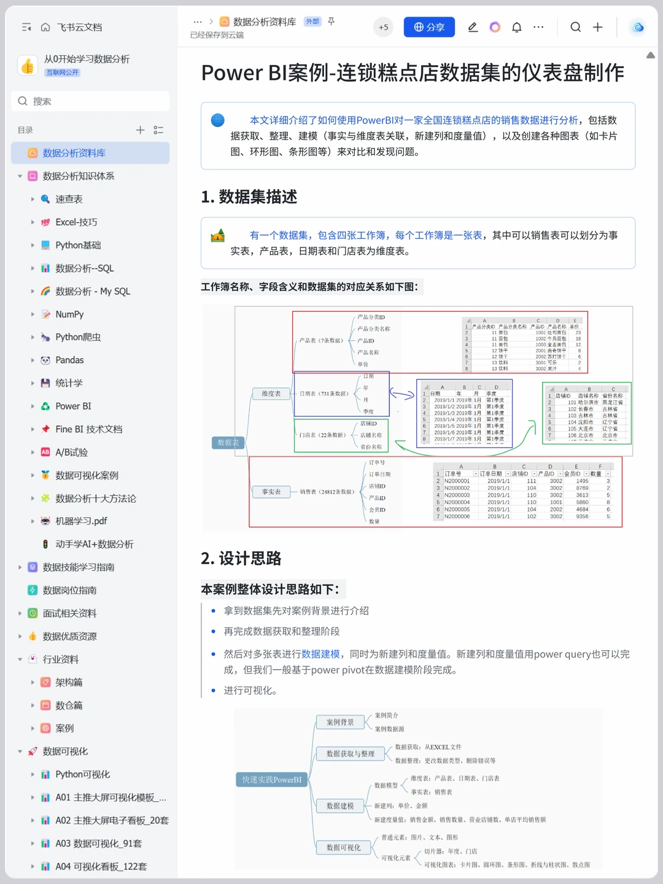Select 数据分析资料库 in the sidebar
The height and width of the screenshot is (884, 663).
click(74, 153)
